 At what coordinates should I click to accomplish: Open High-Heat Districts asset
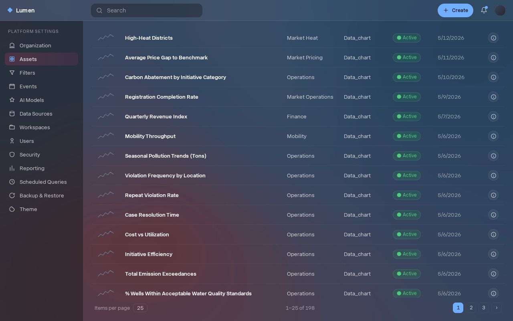pos(149,38)
